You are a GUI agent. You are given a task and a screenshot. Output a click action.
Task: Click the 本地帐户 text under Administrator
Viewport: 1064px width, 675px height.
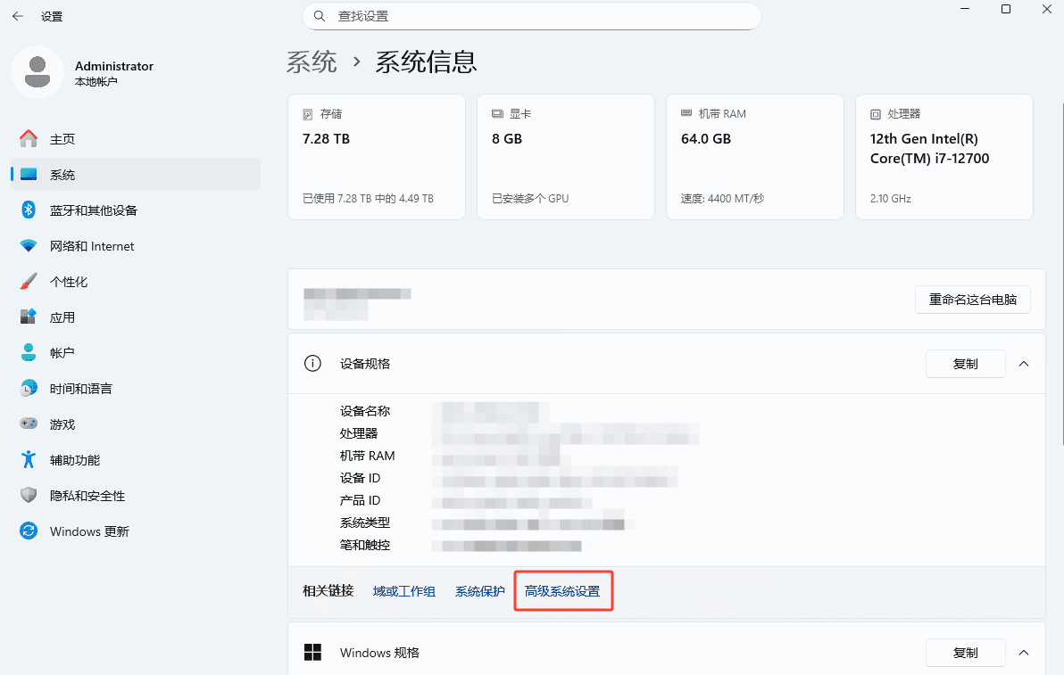click(x=96, y=82)
